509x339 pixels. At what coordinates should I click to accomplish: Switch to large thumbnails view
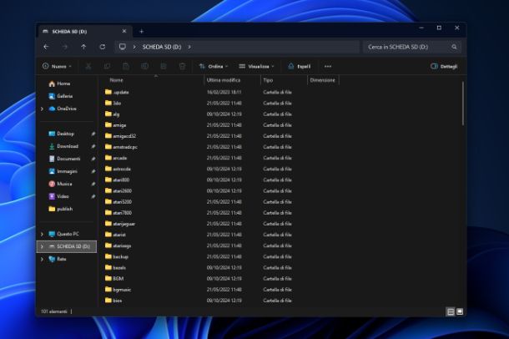459,311
